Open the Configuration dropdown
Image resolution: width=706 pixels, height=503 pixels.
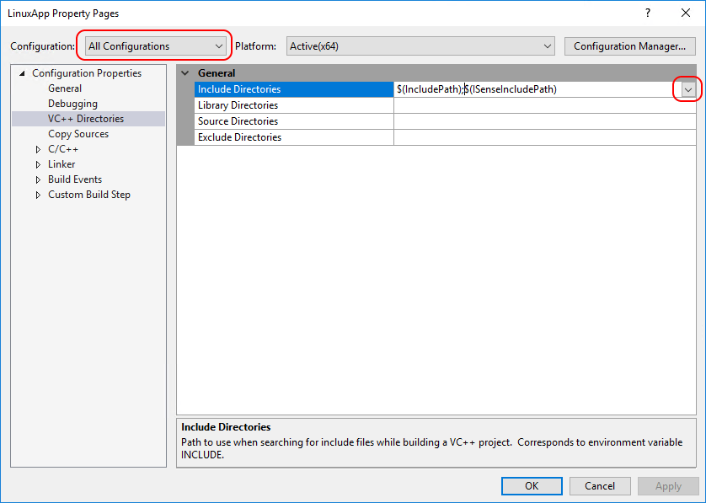(155, 46)
